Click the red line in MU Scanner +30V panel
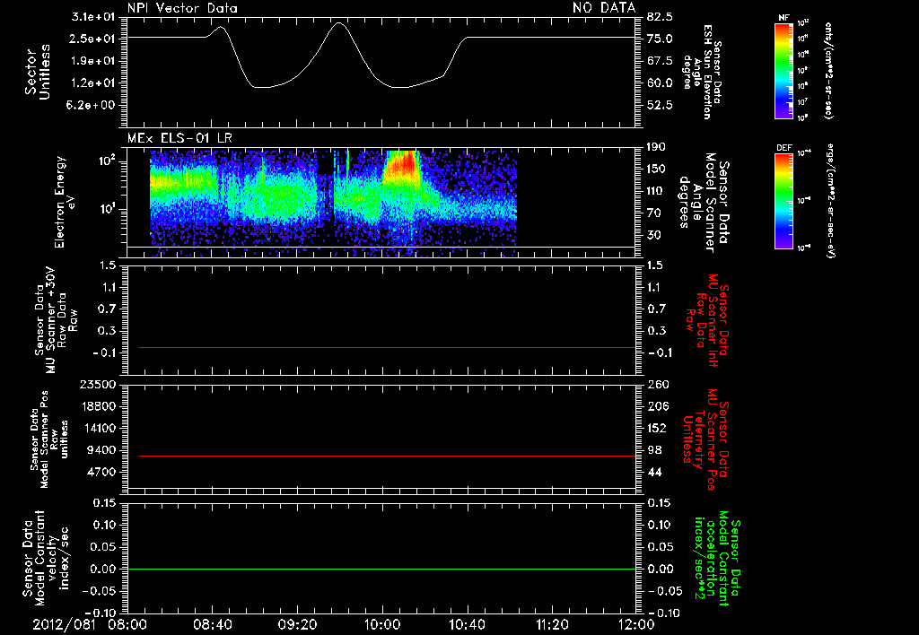The width and height of the screenshot is (919, 635). [388, 347]
